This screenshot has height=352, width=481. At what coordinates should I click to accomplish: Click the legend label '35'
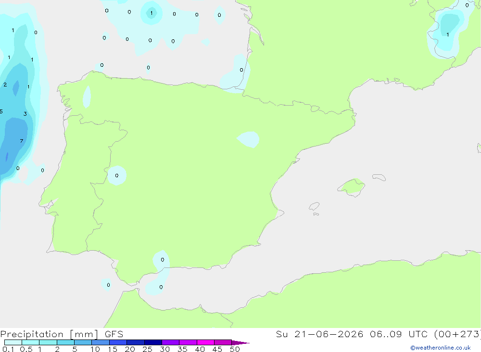click(x=182, y=349)
